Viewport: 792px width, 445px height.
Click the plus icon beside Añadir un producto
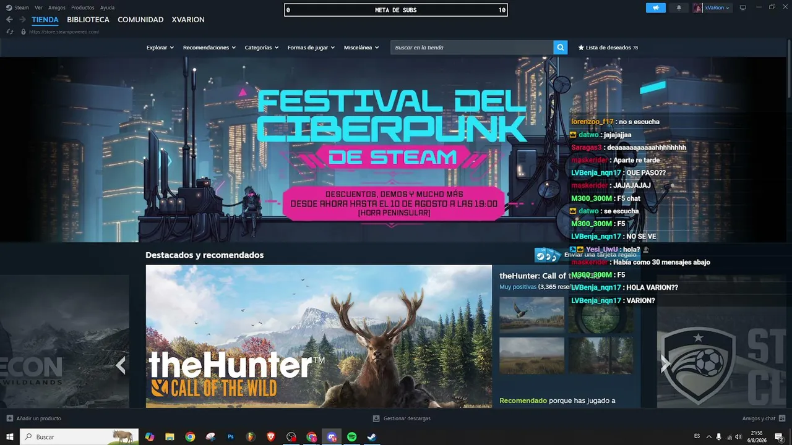[x=9, y=418]
